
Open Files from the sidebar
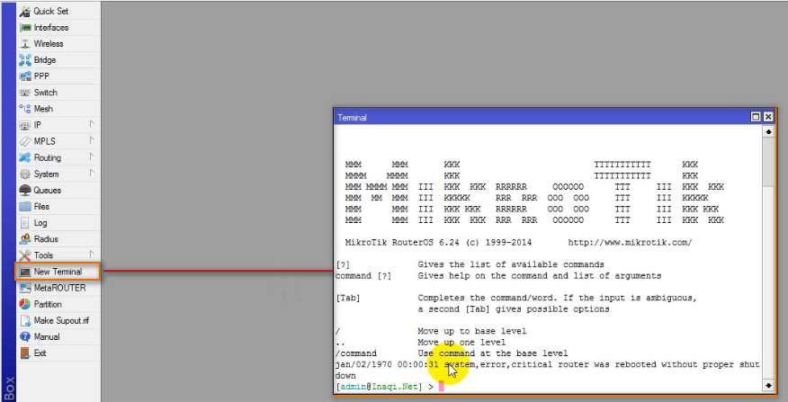[41, 207]
